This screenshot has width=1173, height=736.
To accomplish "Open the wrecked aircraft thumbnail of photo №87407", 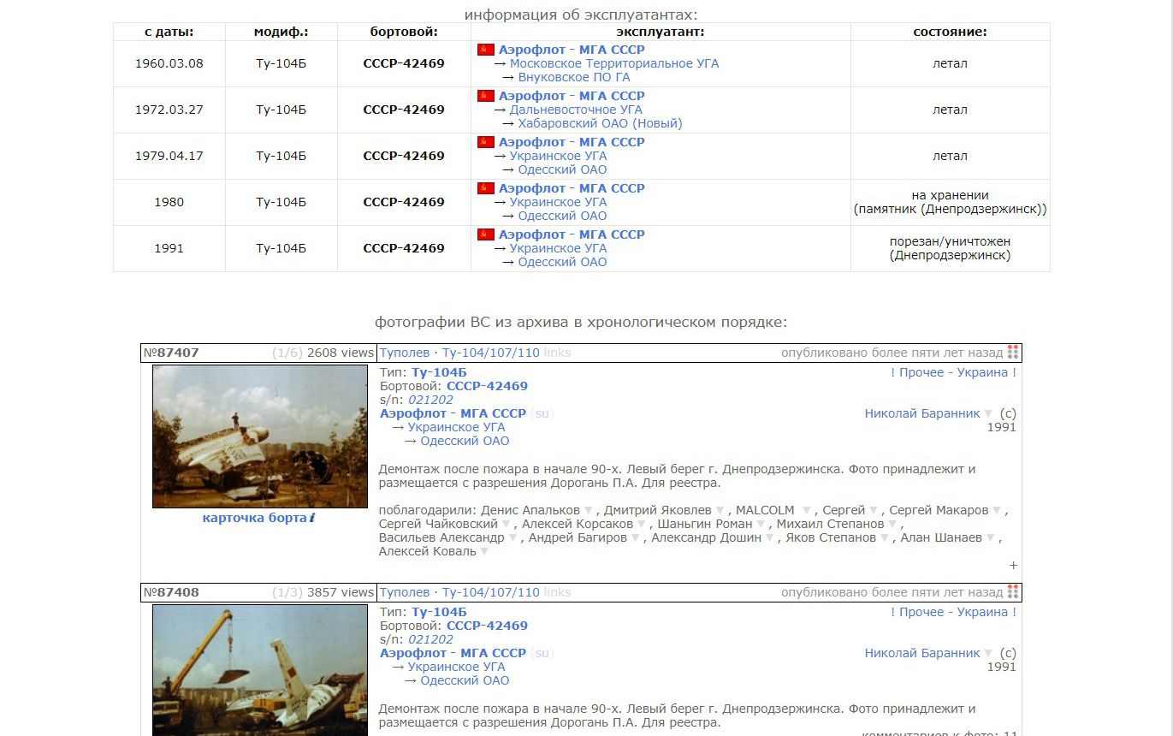I will click(x=259, y=436).
